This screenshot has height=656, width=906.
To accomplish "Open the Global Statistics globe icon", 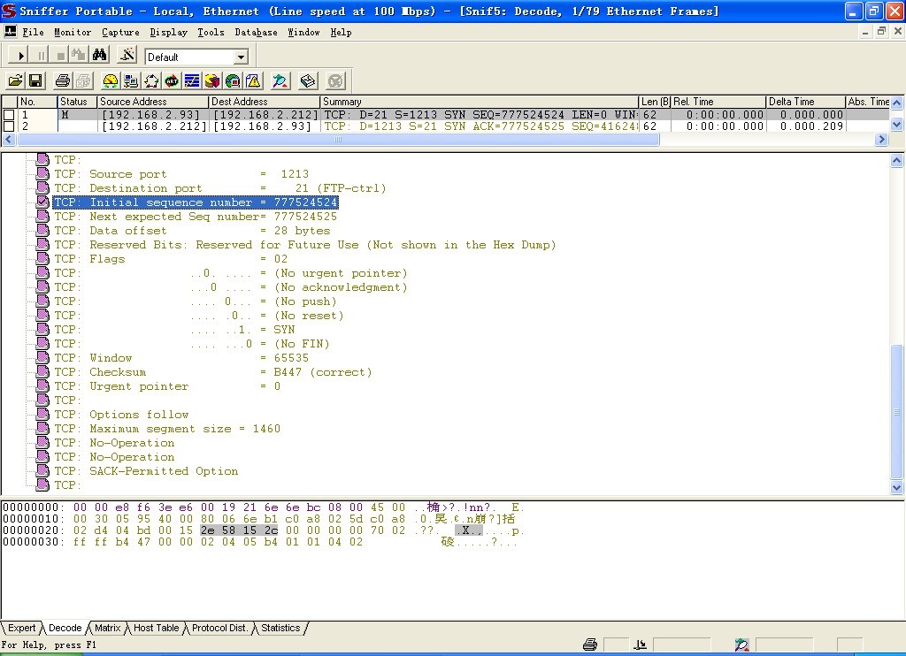I will (x=233, y=80).
